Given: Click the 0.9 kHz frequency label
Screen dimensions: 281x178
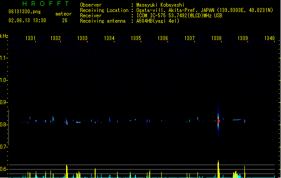Looking at the screenshot, I should pyautogui.click(x=4, y=102).
